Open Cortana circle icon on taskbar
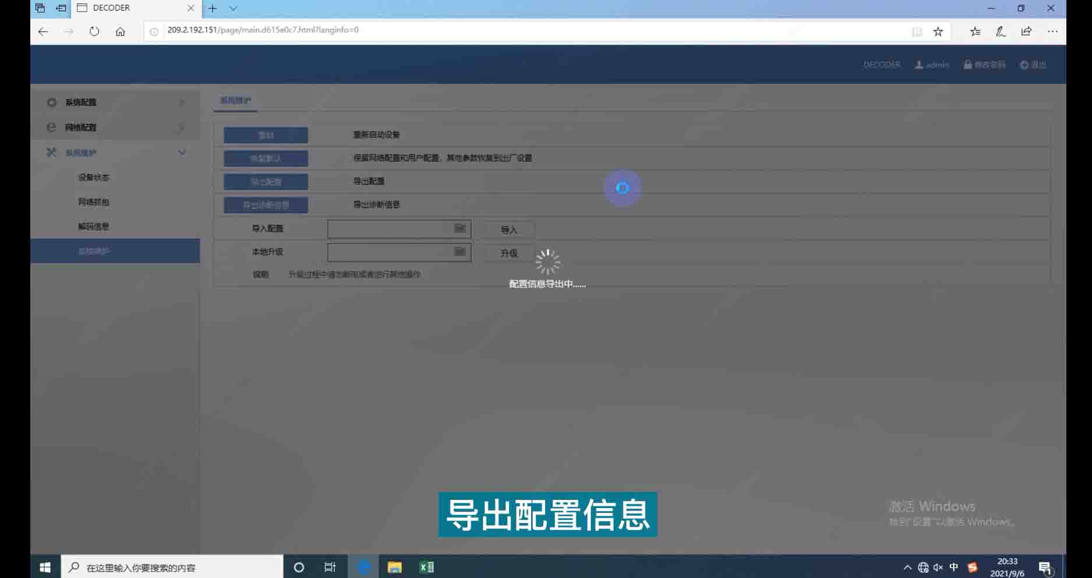 pos(299,567)
